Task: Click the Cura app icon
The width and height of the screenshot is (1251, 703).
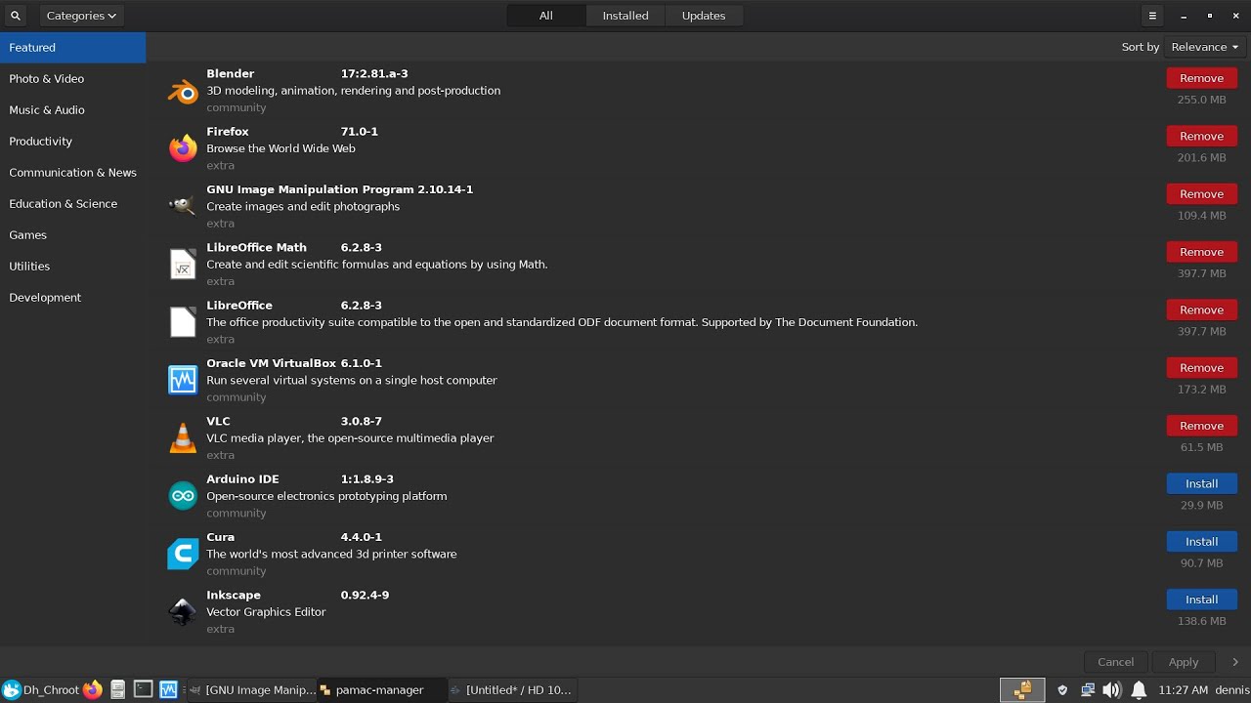Action: tap(183, 554)
